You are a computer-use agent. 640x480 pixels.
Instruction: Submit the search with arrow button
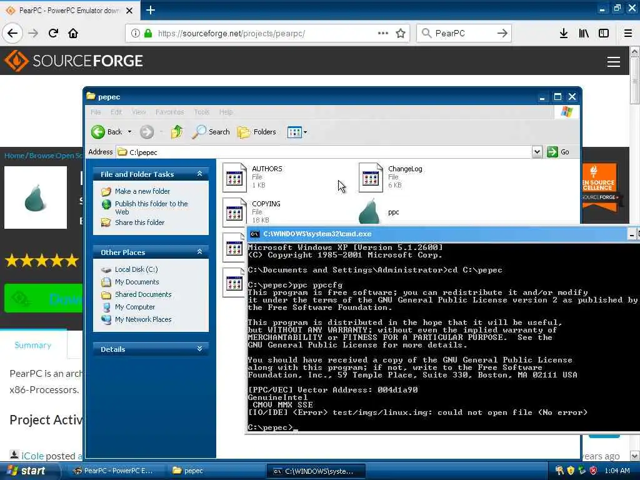point(502,33)
